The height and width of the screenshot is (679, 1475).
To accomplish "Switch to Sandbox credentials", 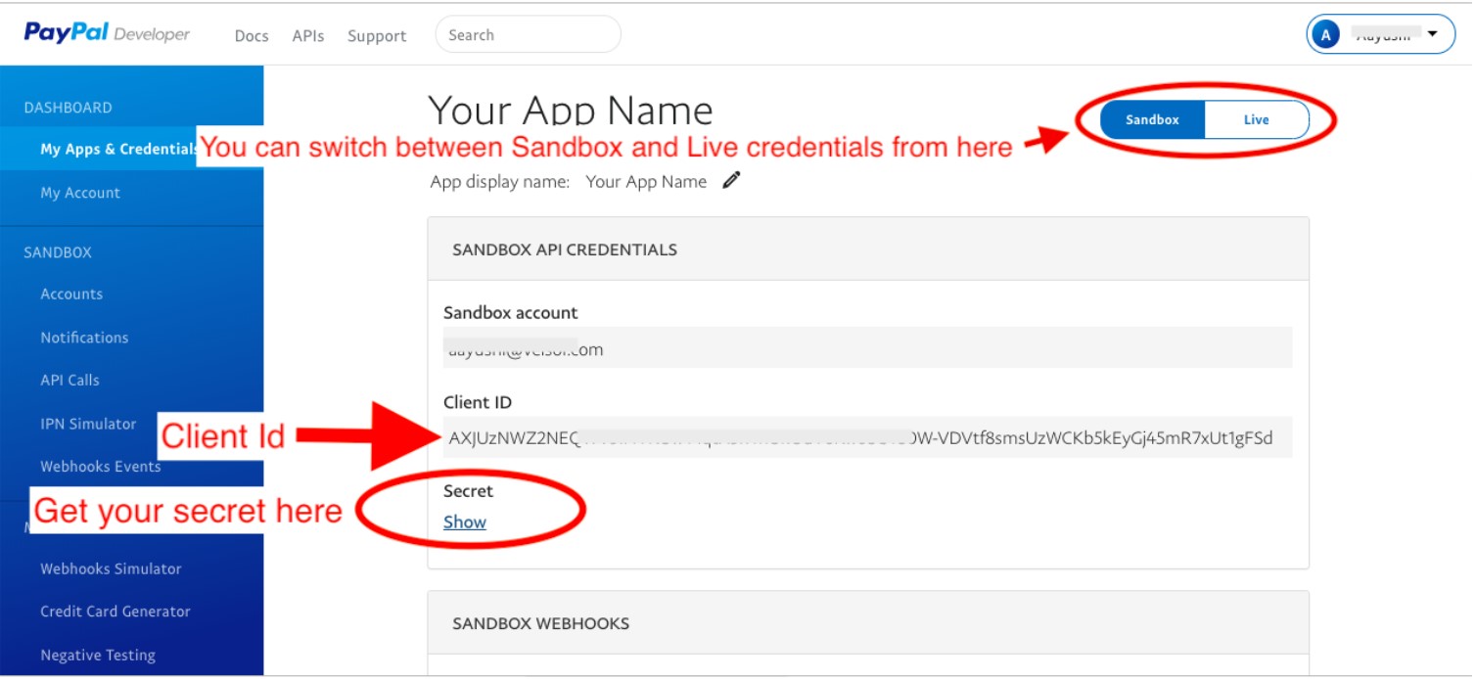I will pyautogui.click(x=1152, y=120).
